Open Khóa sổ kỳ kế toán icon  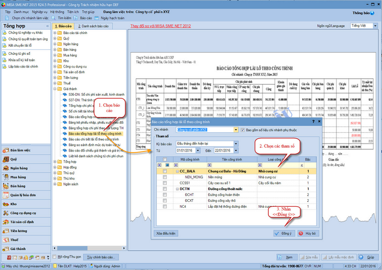pos(4,60)
